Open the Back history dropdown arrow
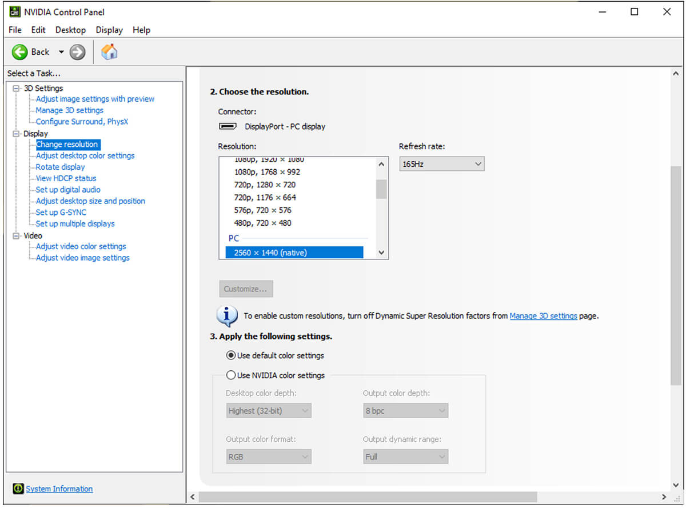 pyautogui.click(x=61, y=52)
